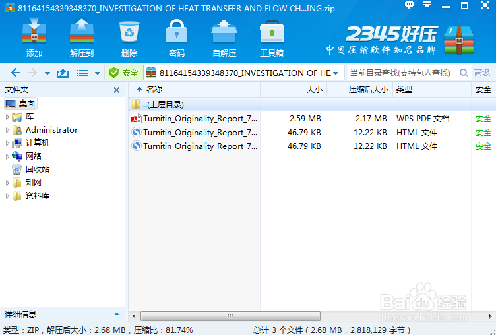The image size is (496, 335).
Task: Close the 文件夹 folder panel
Action: tap(116, 90)
